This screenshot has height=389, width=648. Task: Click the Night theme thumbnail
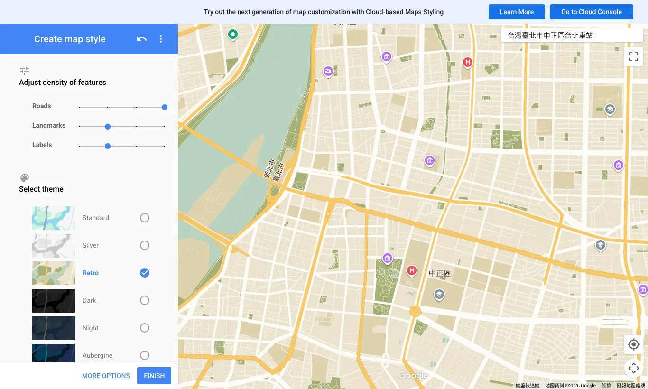(x=54, y=328)
